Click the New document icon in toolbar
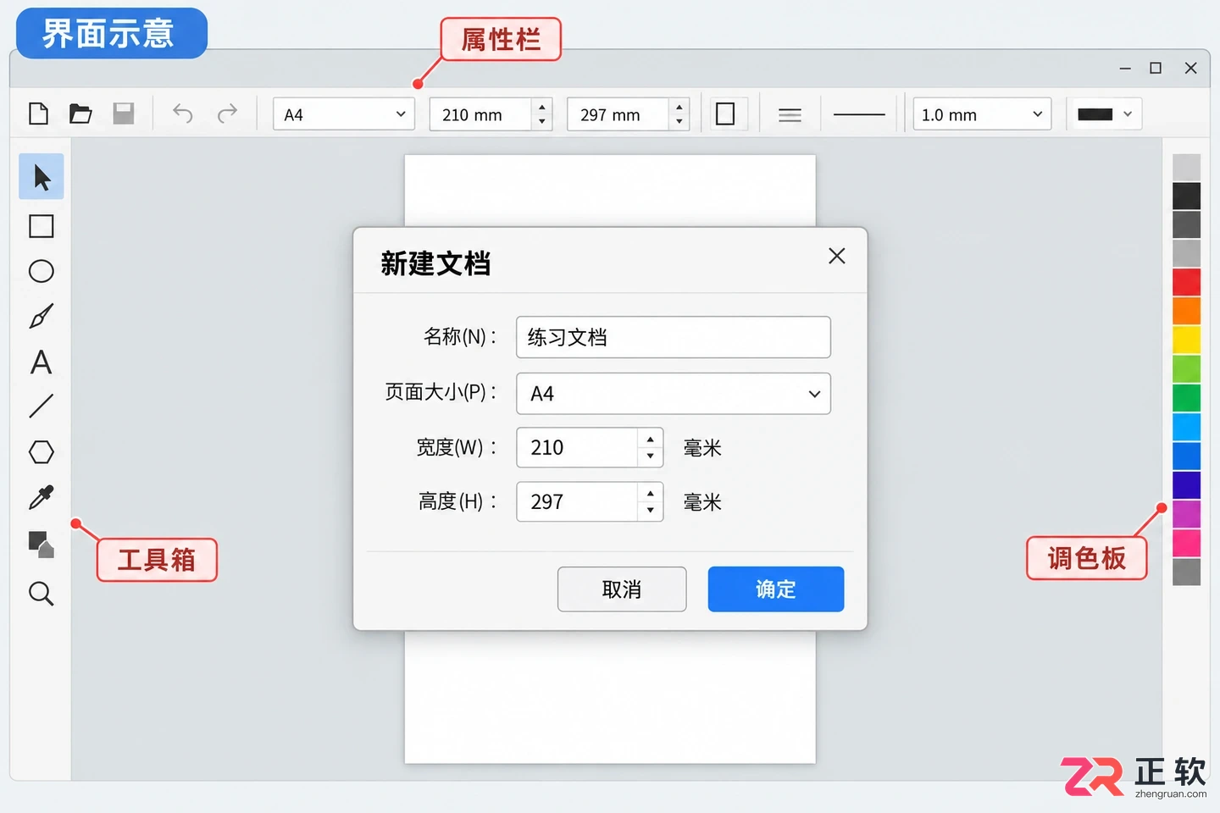 point(38,113)
